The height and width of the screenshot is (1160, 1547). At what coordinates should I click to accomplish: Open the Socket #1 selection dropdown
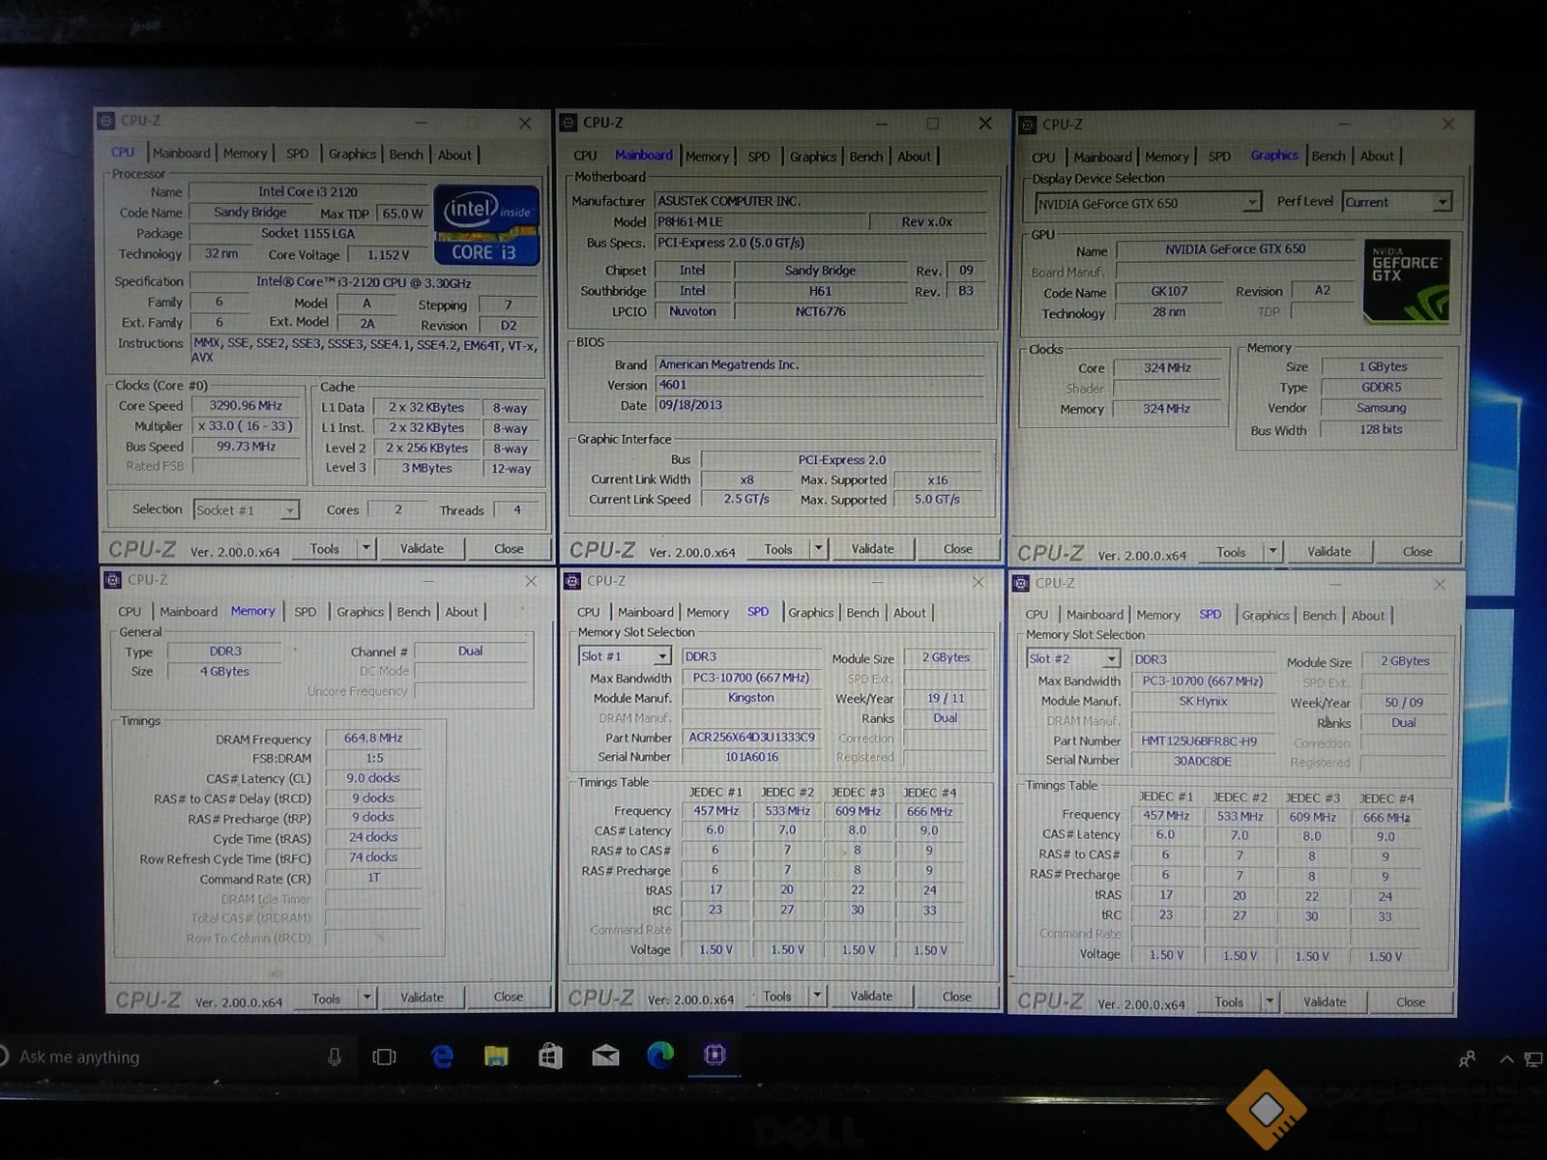pos(247,509)
